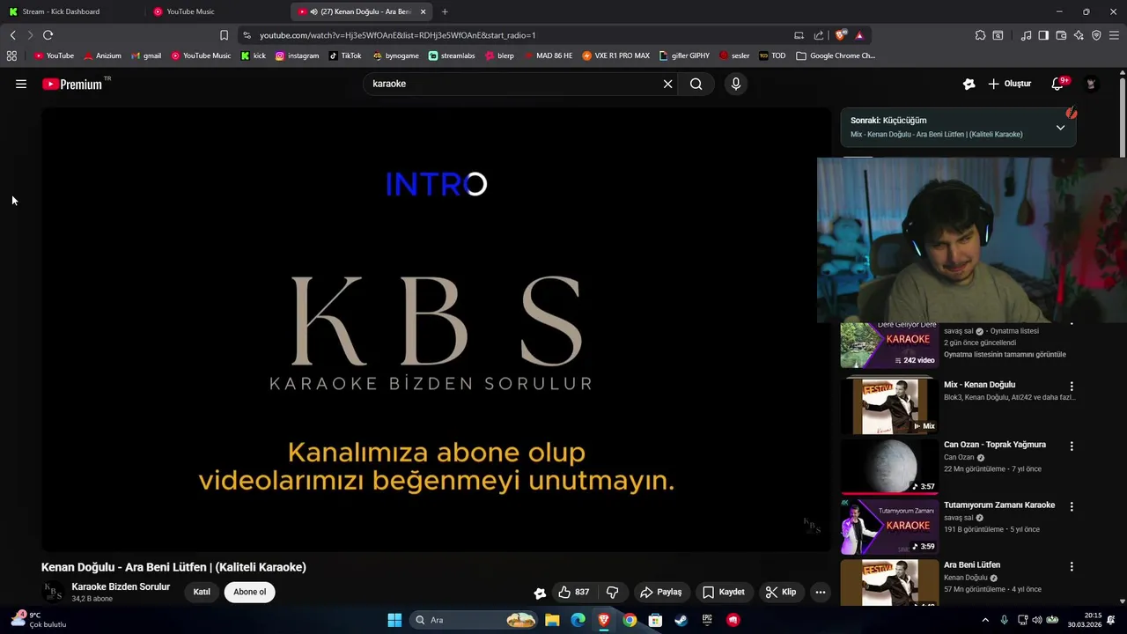Collapse the Sonraki playlist panel chevron
Image resolution: width=1127 pixels, height=634 pixels.
pyautogui.click(x=1060, y=128)
